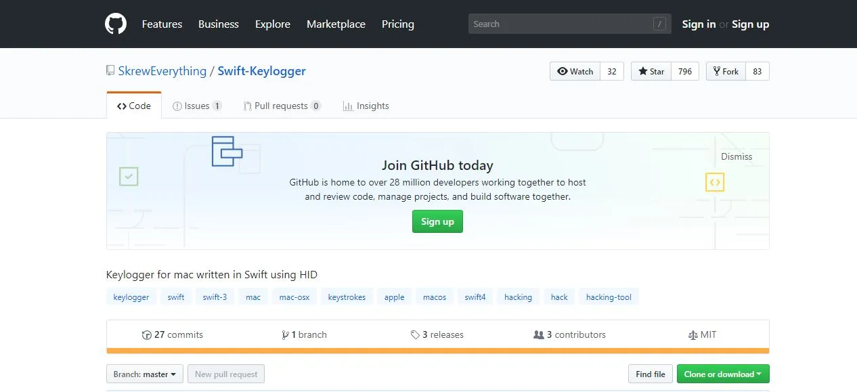Go to Explore in the header

[273, 24]
